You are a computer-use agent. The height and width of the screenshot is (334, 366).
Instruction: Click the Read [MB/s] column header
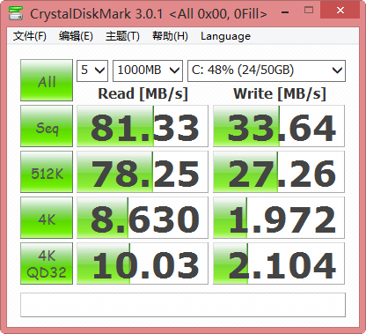point(143,94)
